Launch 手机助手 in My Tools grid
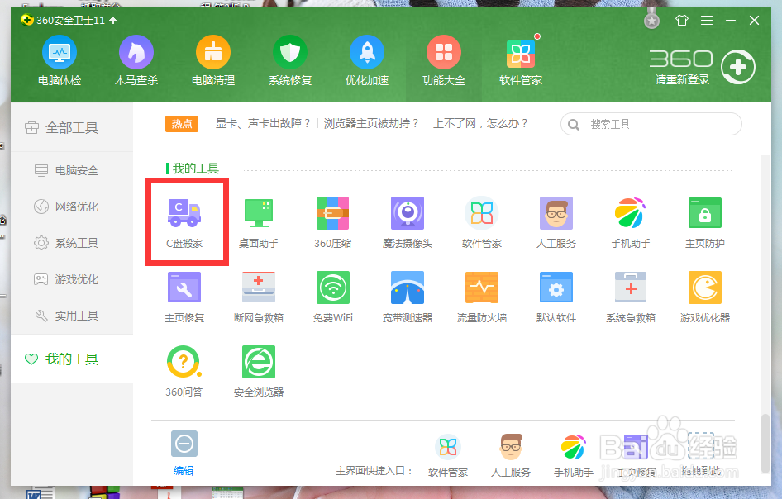Image resolution: width=782 pixels, height=499 pixels. [x=631, y=222]
